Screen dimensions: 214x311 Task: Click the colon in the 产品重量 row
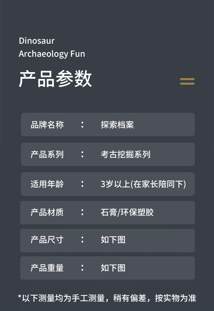coord(82,268)
